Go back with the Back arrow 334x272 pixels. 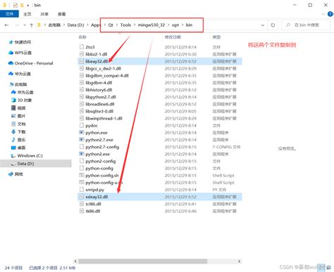(6, 25)
